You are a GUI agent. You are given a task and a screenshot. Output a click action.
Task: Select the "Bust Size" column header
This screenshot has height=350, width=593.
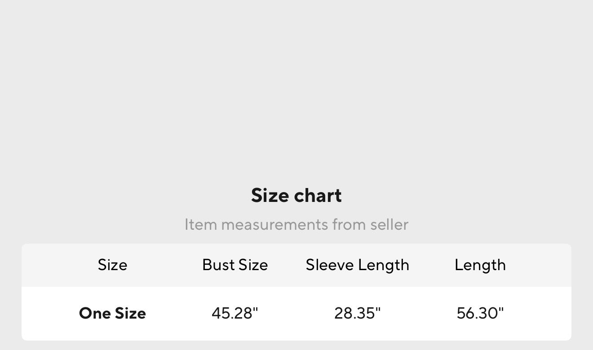[x=235, y=265]
